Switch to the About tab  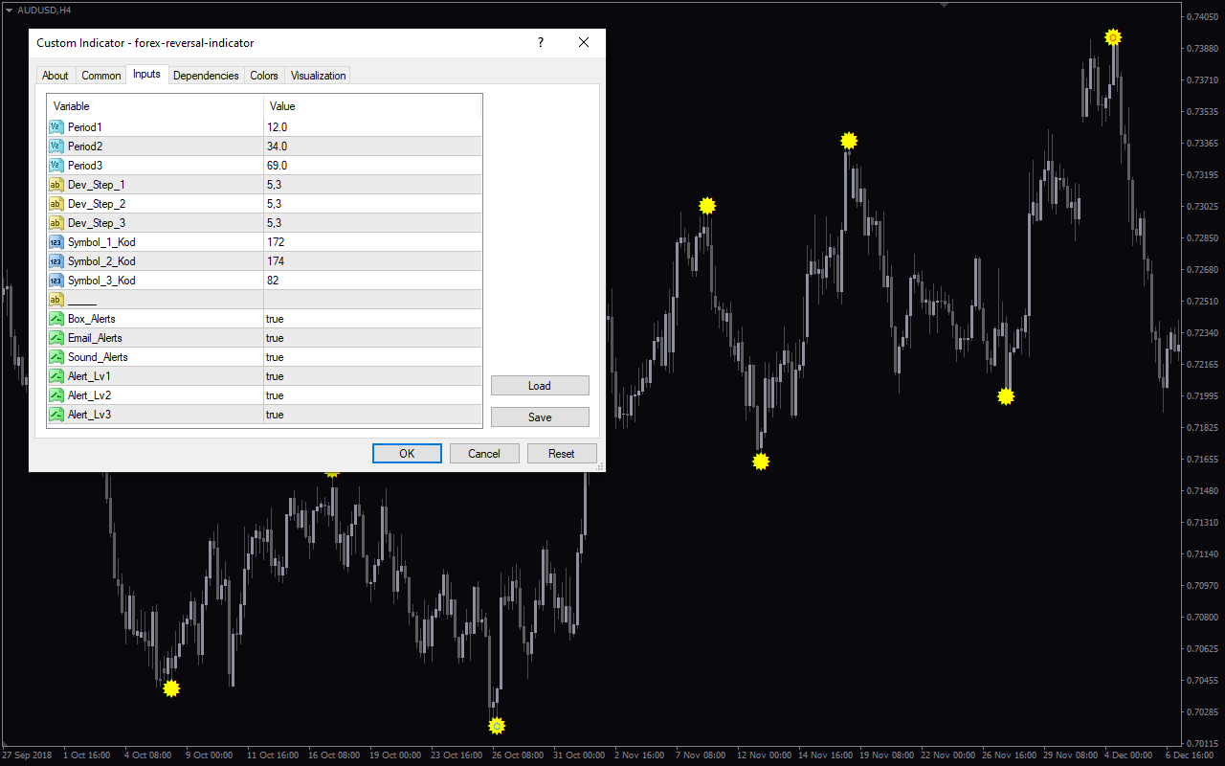[56, 76]
